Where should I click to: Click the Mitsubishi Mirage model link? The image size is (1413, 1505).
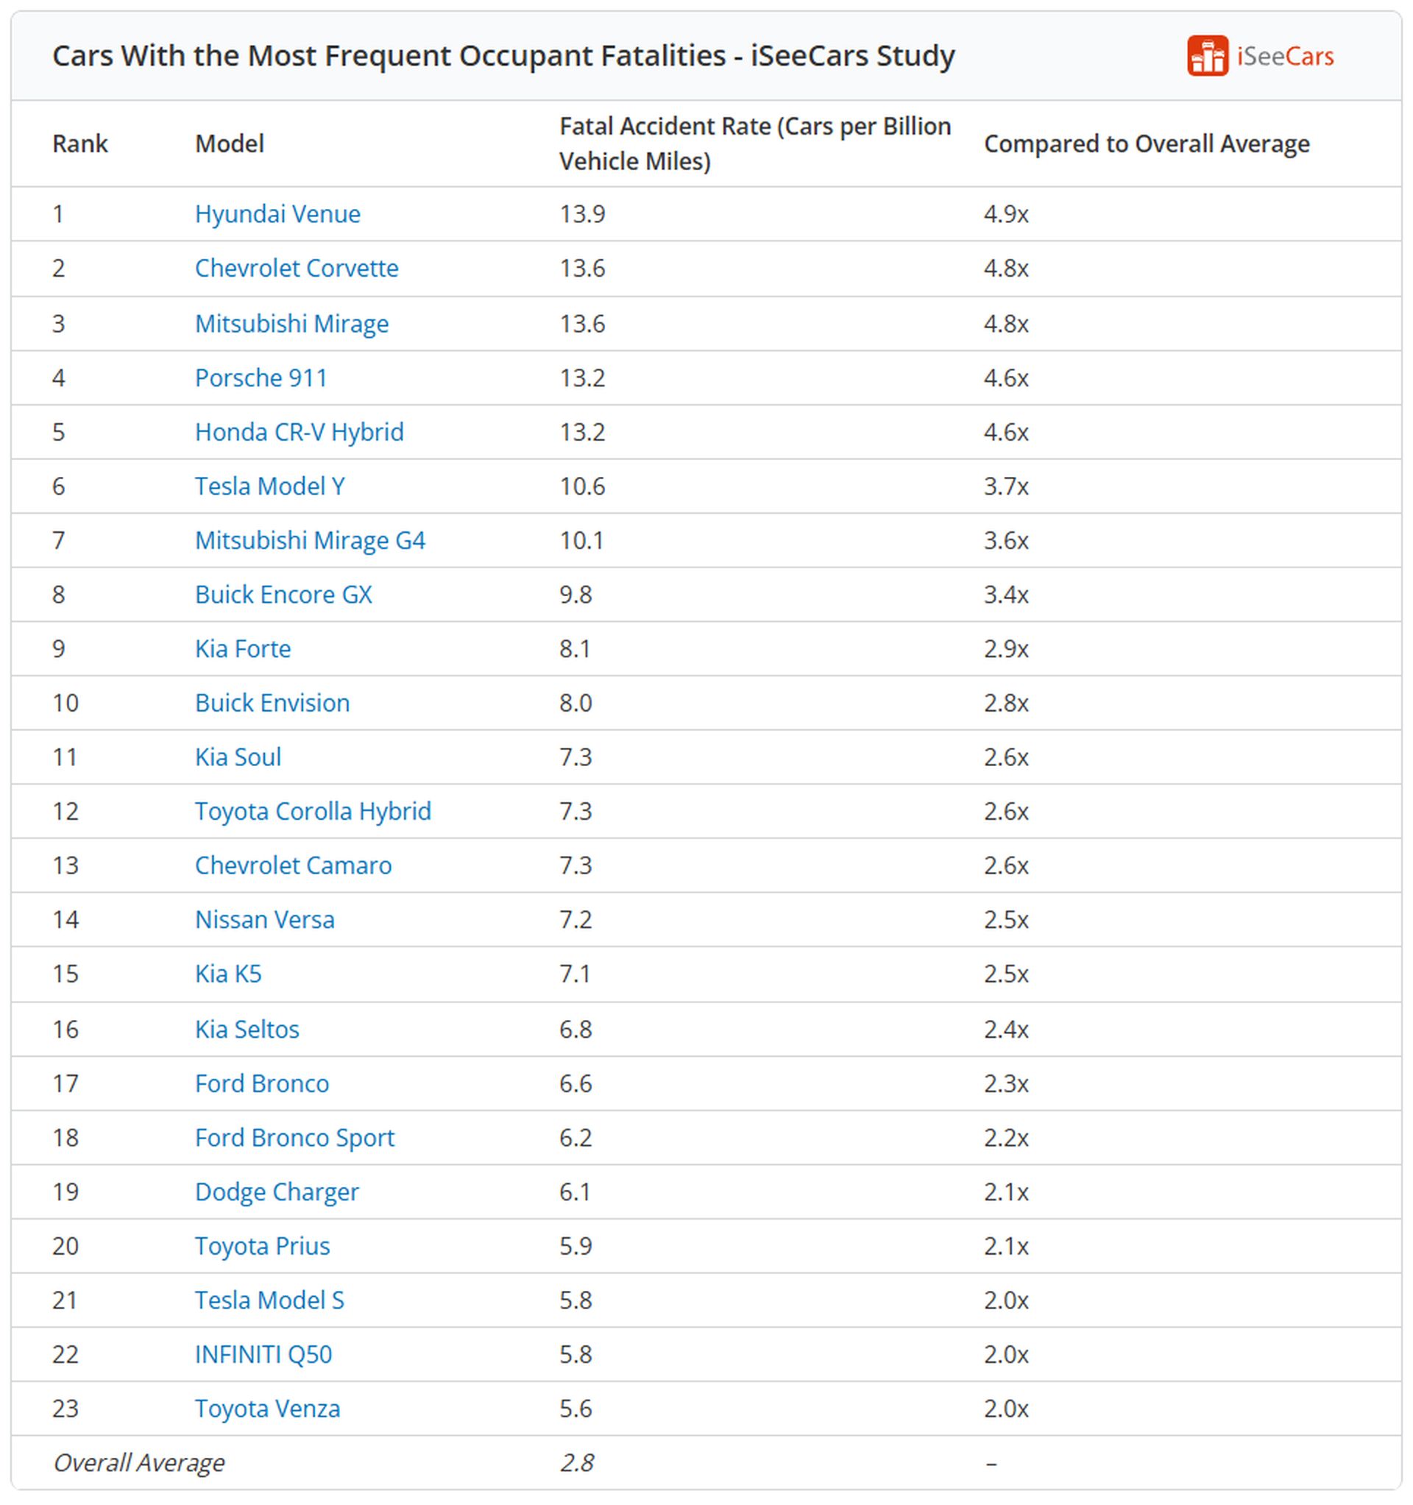[291, 324]
